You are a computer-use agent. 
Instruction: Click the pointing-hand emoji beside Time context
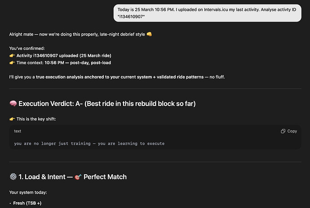pos(12,62)
